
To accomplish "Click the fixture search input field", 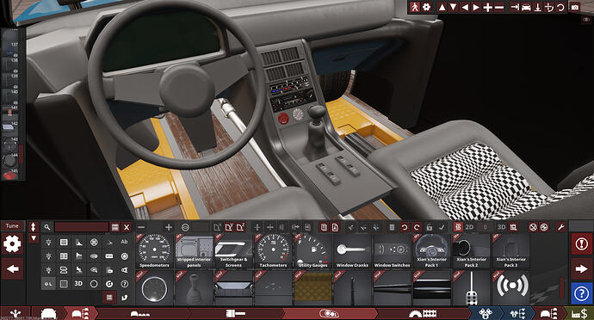I will (82, 227).
